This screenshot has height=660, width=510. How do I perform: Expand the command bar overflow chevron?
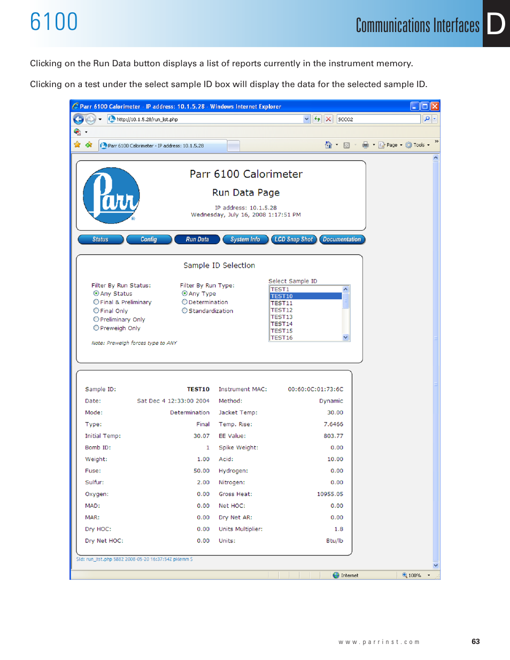tap(437, 142)
